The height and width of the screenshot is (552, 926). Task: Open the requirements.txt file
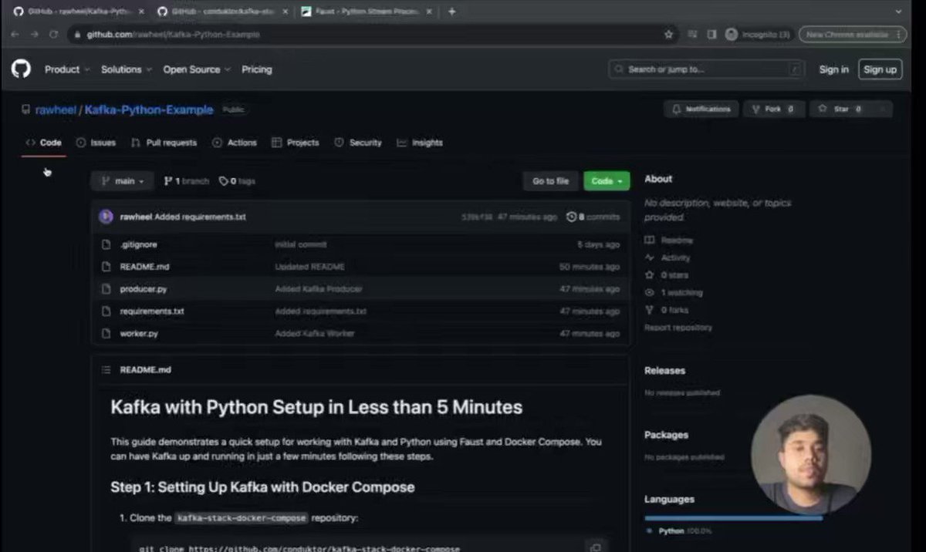click(x=152, y=311)
